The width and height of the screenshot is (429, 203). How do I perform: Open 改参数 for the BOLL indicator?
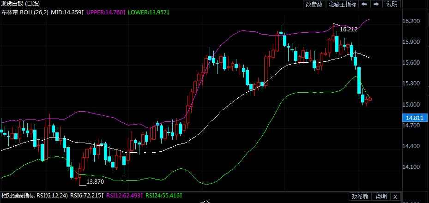(314, 4)
